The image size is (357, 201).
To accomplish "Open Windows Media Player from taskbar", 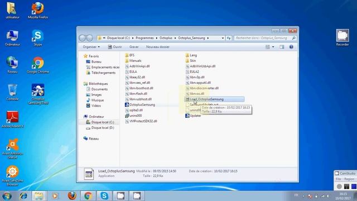I will point(55,196).
